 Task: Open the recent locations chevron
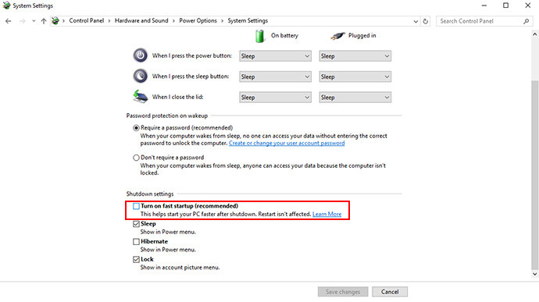tap(34, 21)
